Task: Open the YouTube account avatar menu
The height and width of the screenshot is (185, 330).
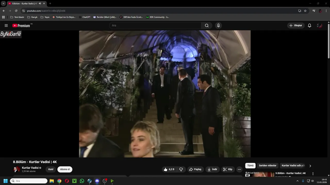Action: [x=320, y=25]
